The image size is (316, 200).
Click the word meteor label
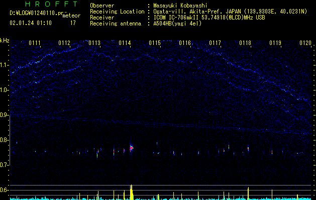coord(71,15)
